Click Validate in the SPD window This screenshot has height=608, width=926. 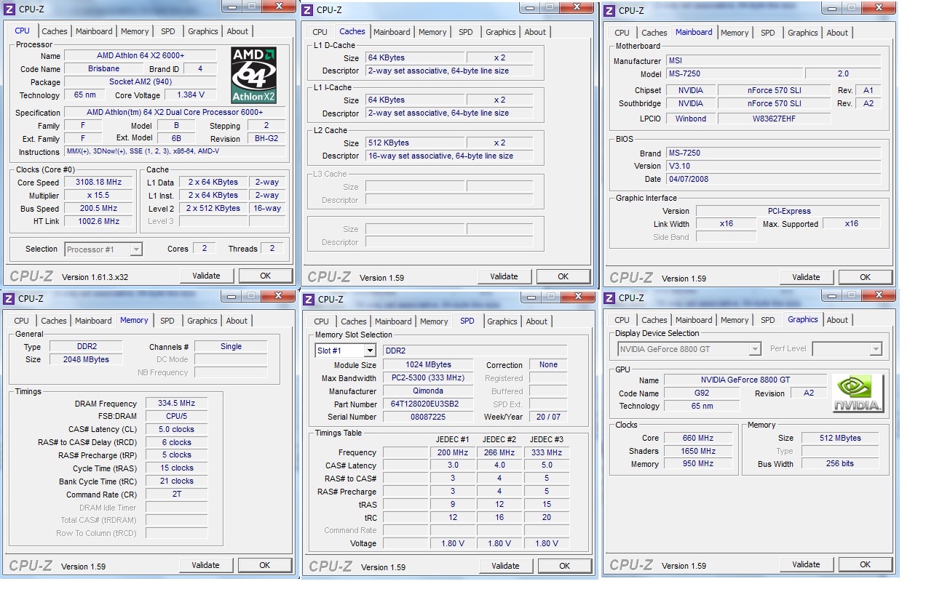point(506,566)
